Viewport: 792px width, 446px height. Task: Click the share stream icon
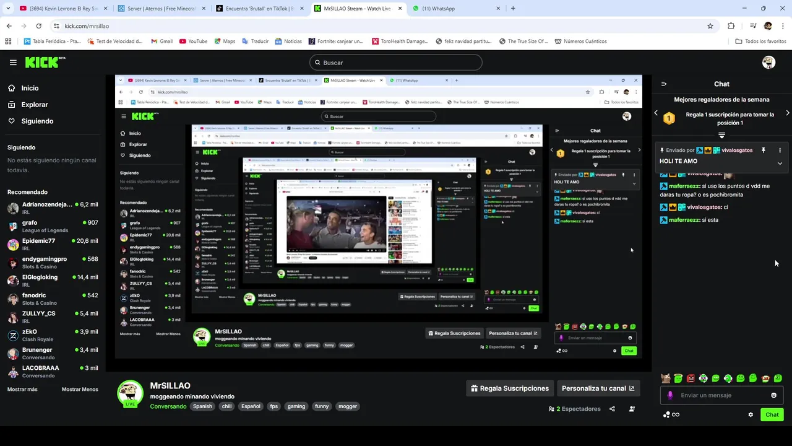612,409
